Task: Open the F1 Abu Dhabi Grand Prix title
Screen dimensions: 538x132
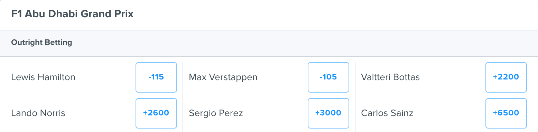Action: (x=72, y=14)
